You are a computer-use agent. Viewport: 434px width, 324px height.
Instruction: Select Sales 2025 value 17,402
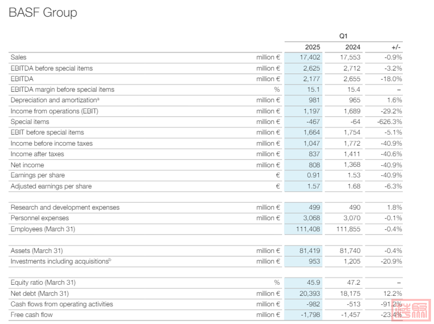point(310,57)
